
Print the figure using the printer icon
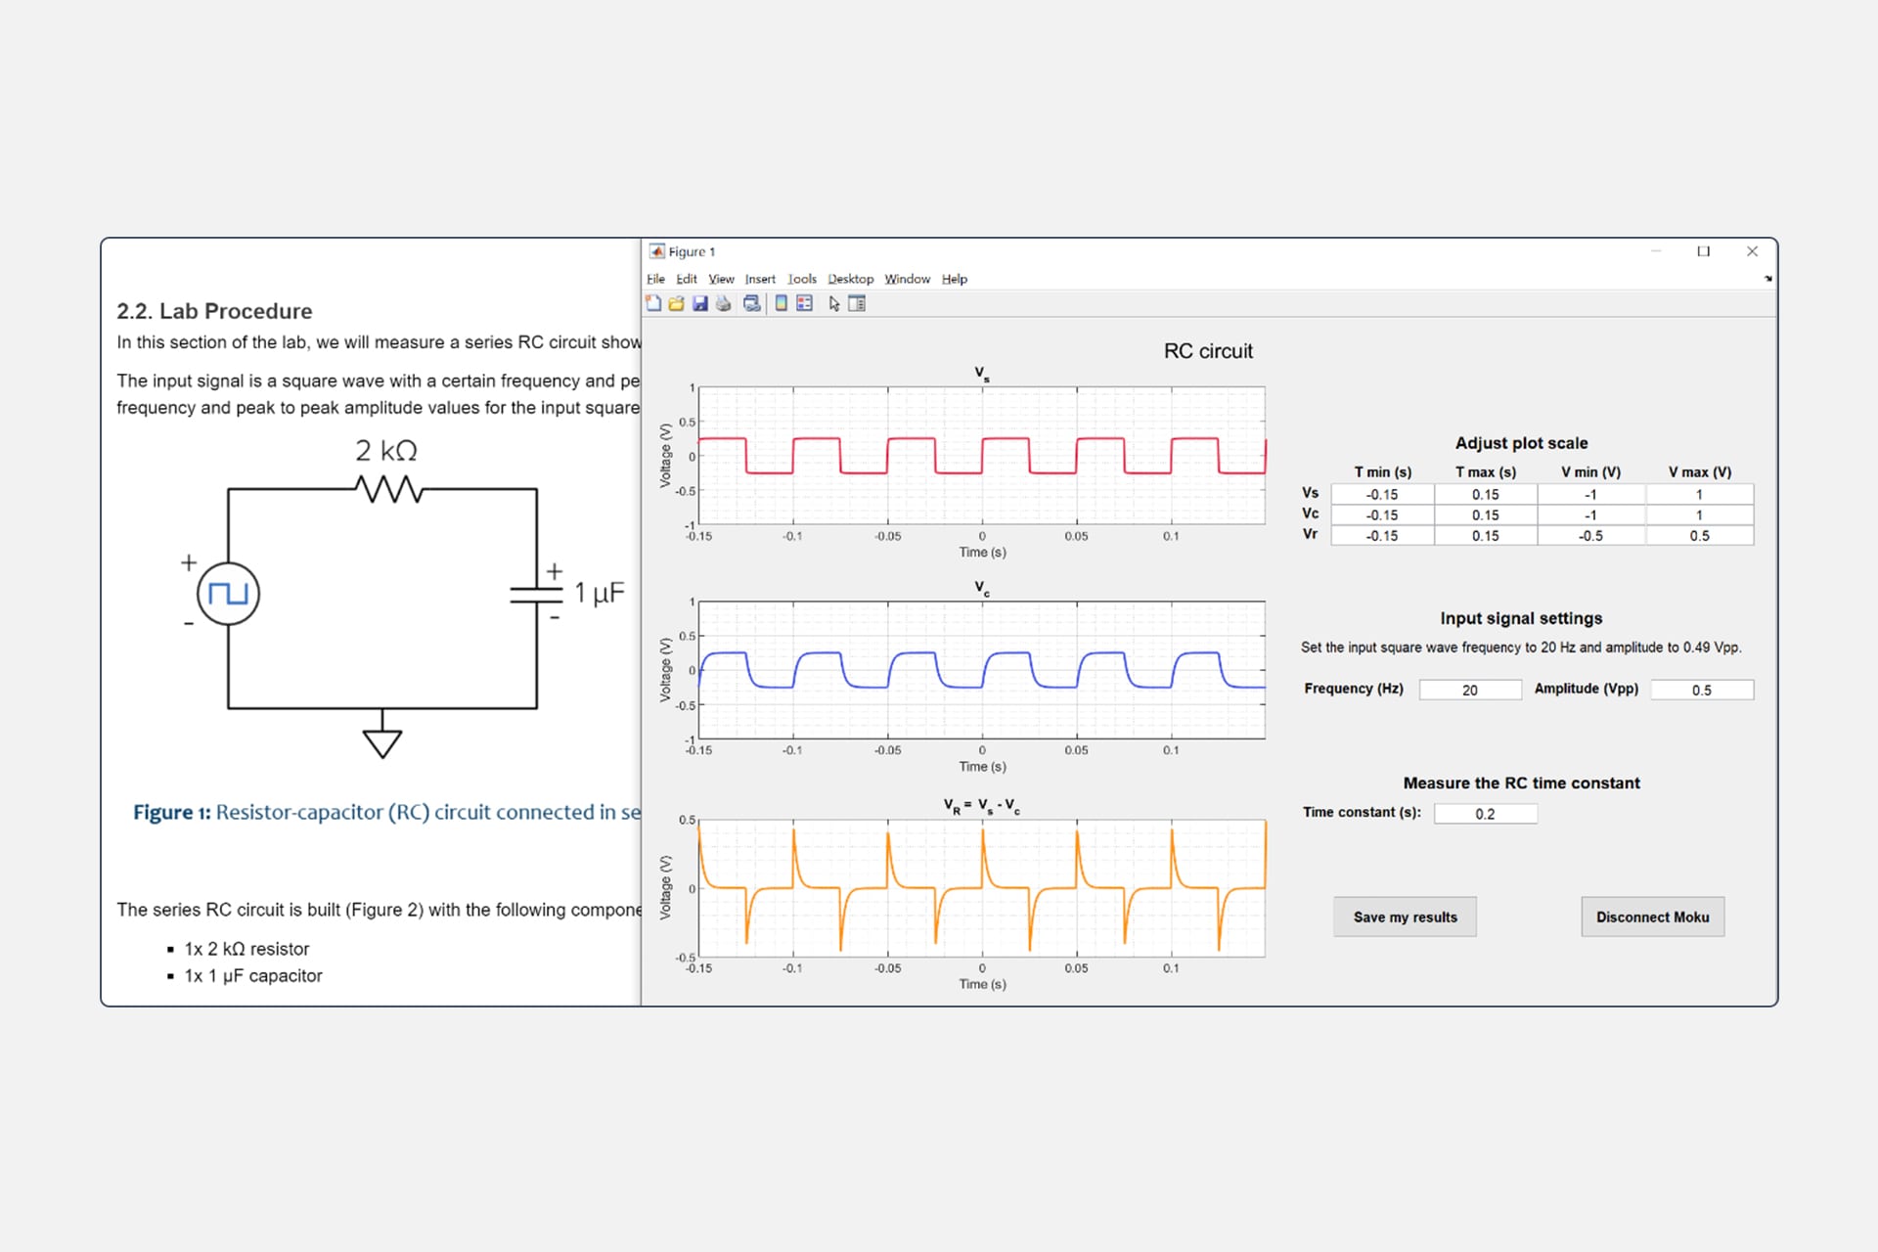click(723, 303)
